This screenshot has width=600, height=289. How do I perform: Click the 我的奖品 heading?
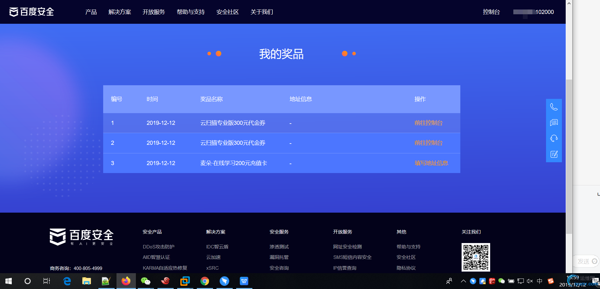coord(282,54)
